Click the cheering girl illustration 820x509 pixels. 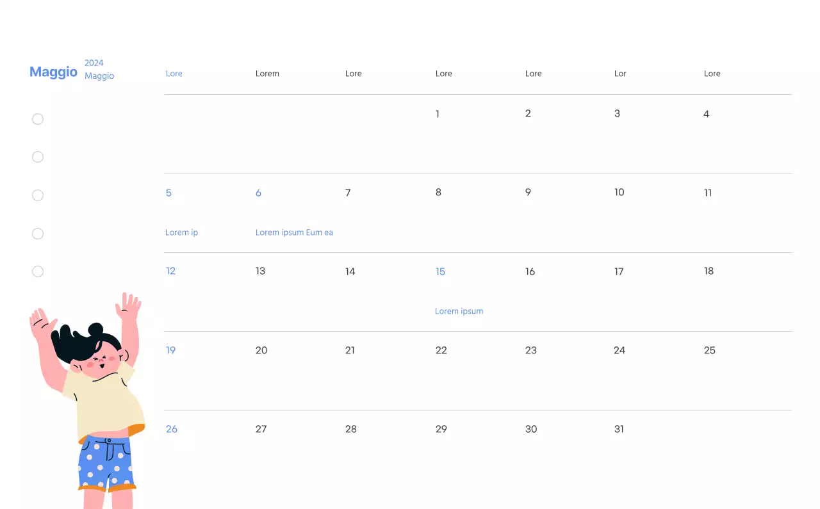(x=86, y=397)
